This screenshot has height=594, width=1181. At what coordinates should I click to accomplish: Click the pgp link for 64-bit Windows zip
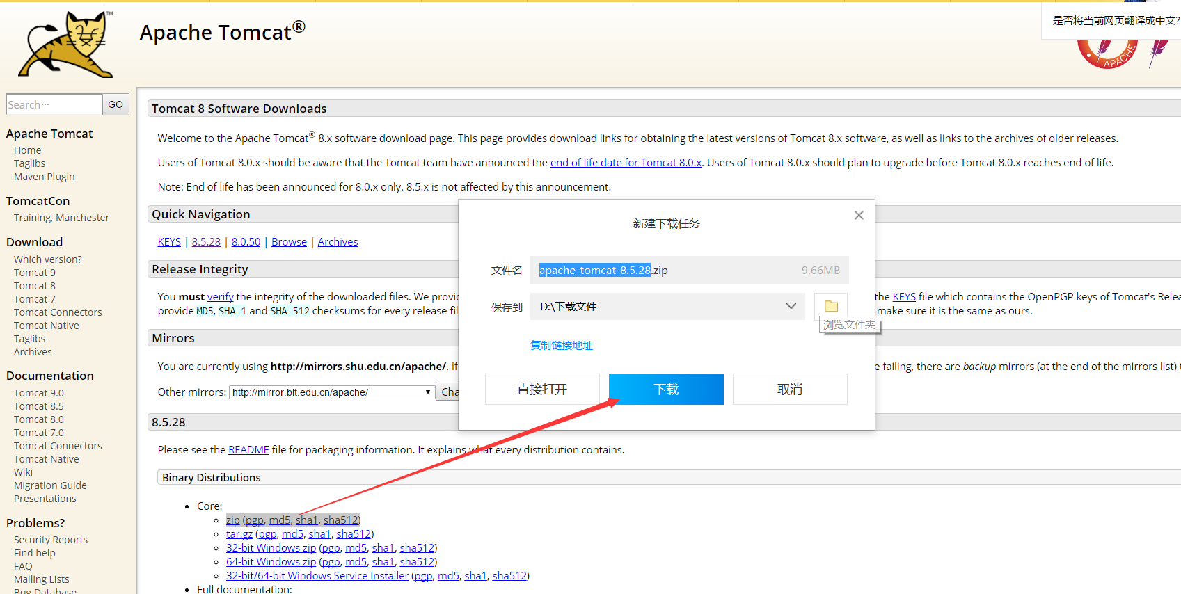(x=331, y=562)
